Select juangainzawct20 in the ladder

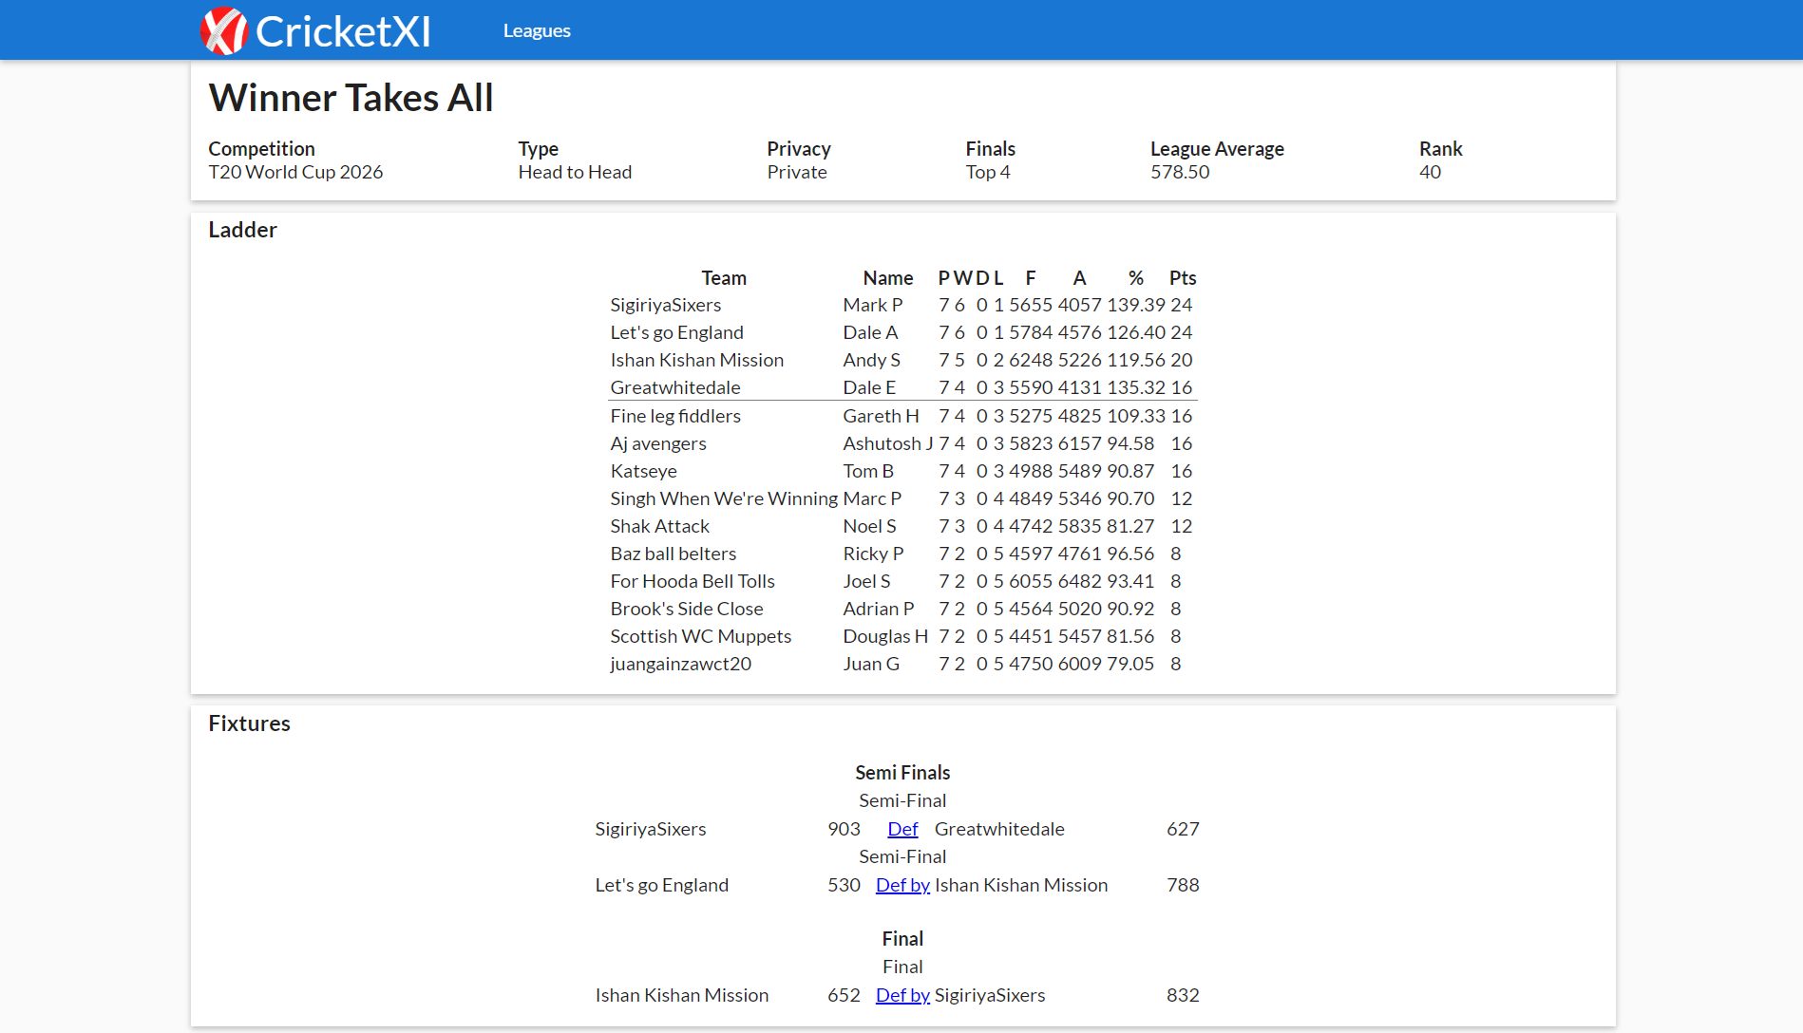point(680,664)
